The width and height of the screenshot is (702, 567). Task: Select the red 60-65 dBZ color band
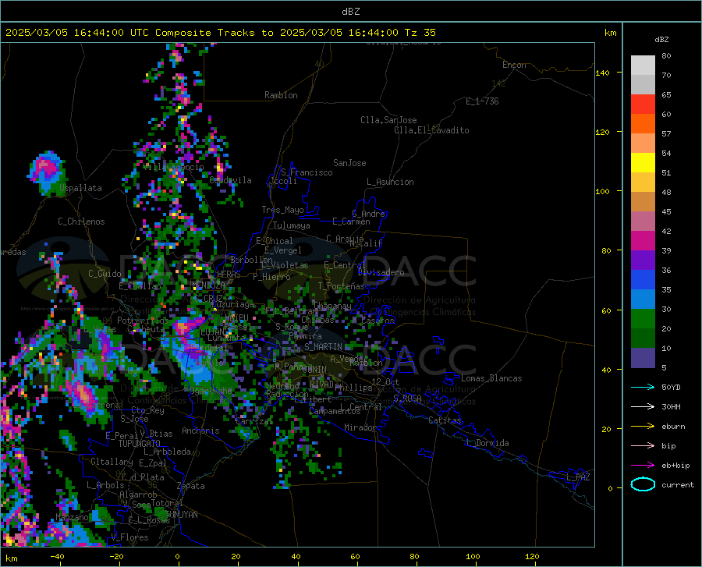(643, 105)
